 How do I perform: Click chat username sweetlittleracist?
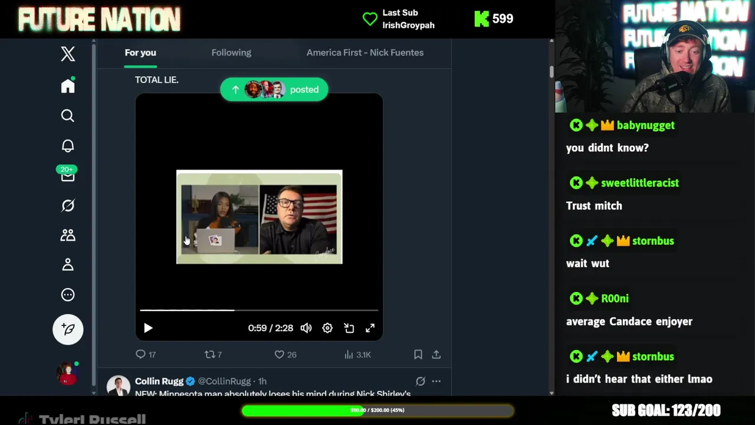coord(640,183)
